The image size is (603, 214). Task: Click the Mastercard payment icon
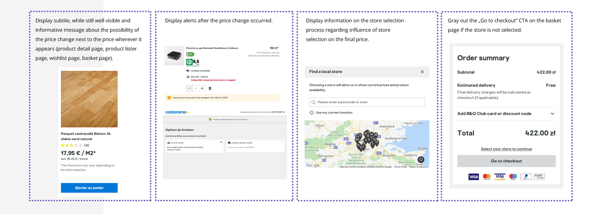[487, 177]
